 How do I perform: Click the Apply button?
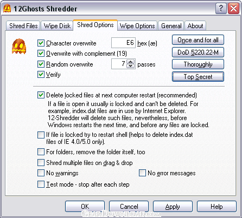(x=173, y=207)
